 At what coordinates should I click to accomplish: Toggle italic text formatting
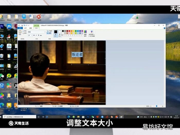tap(36, 35)
